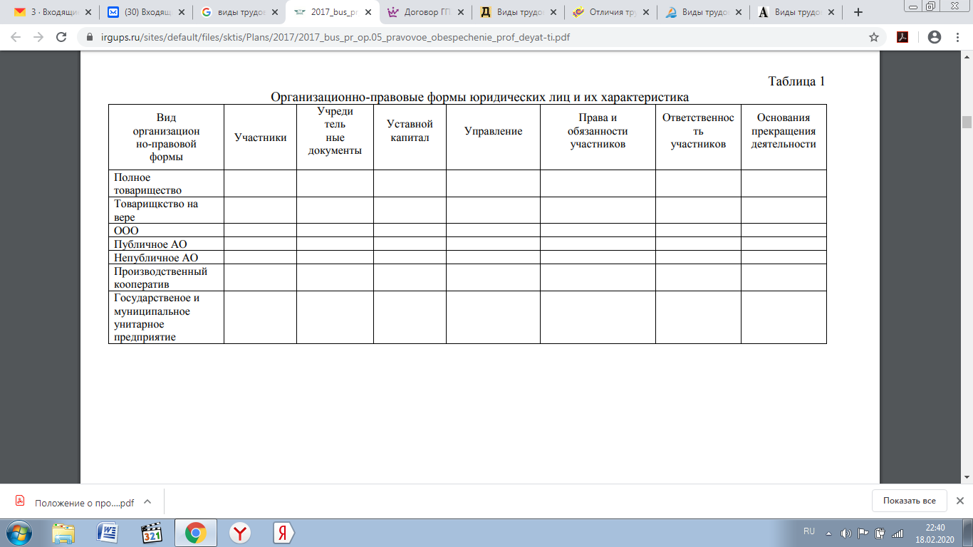Screen dimensions: 973x547
Task: Close the '(30) Входящие' mail tab
Action: coord(181,12)
